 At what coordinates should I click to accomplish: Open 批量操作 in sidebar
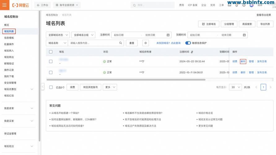[9, 44]
